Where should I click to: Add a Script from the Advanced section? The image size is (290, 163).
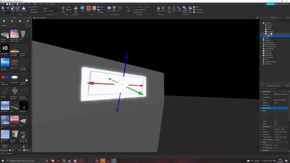pos(196,7)
